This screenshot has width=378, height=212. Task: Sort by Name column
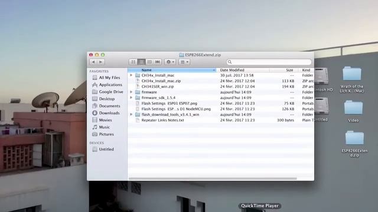point(172,70)
